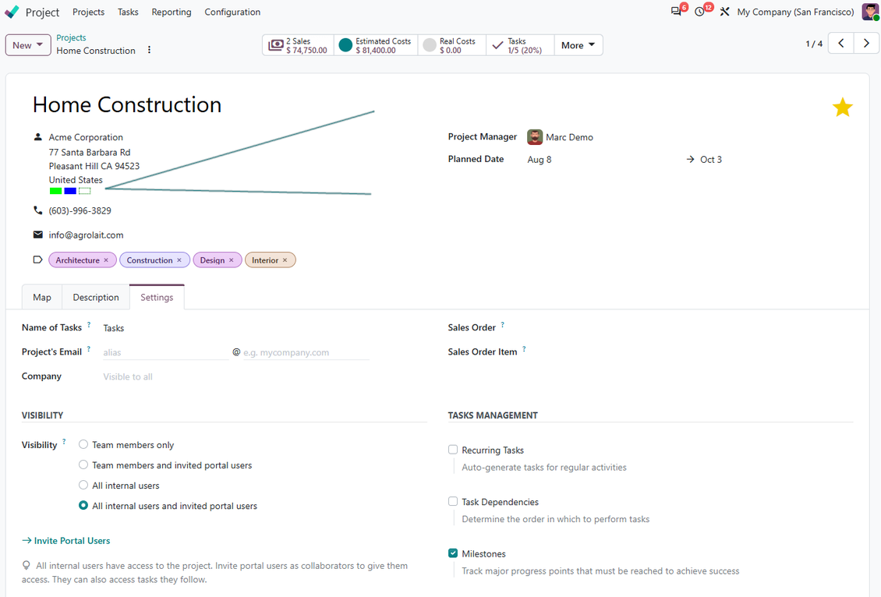
Task: Switch to the Map tab
Action: 42,297
